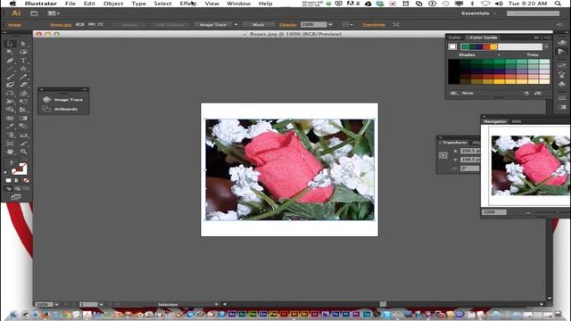Select the Rotate tool
Image resolution: width=571 pixels, height=321 pixels.
tap(10, 93)
